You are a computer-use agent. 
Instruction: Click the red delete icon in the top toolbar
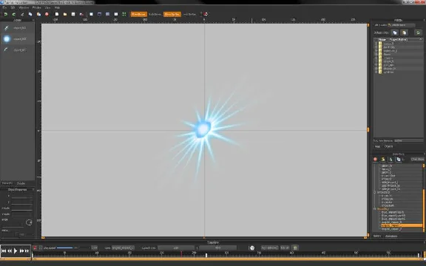(47, 14)
